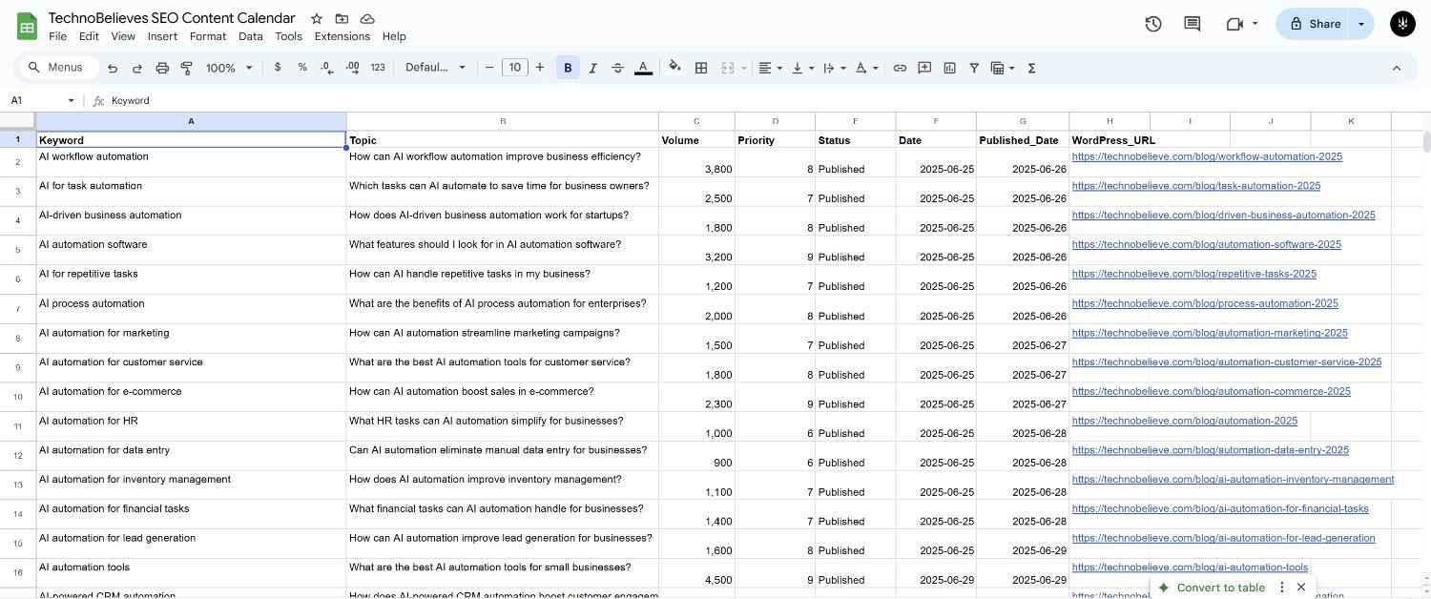
Task: Open the Format menu
Action: (x=208, y=36)
